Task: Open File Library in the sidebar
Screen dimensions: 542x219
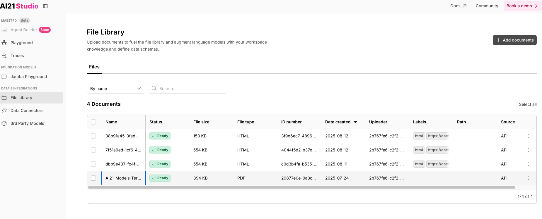Action: [x=32, y=98]
